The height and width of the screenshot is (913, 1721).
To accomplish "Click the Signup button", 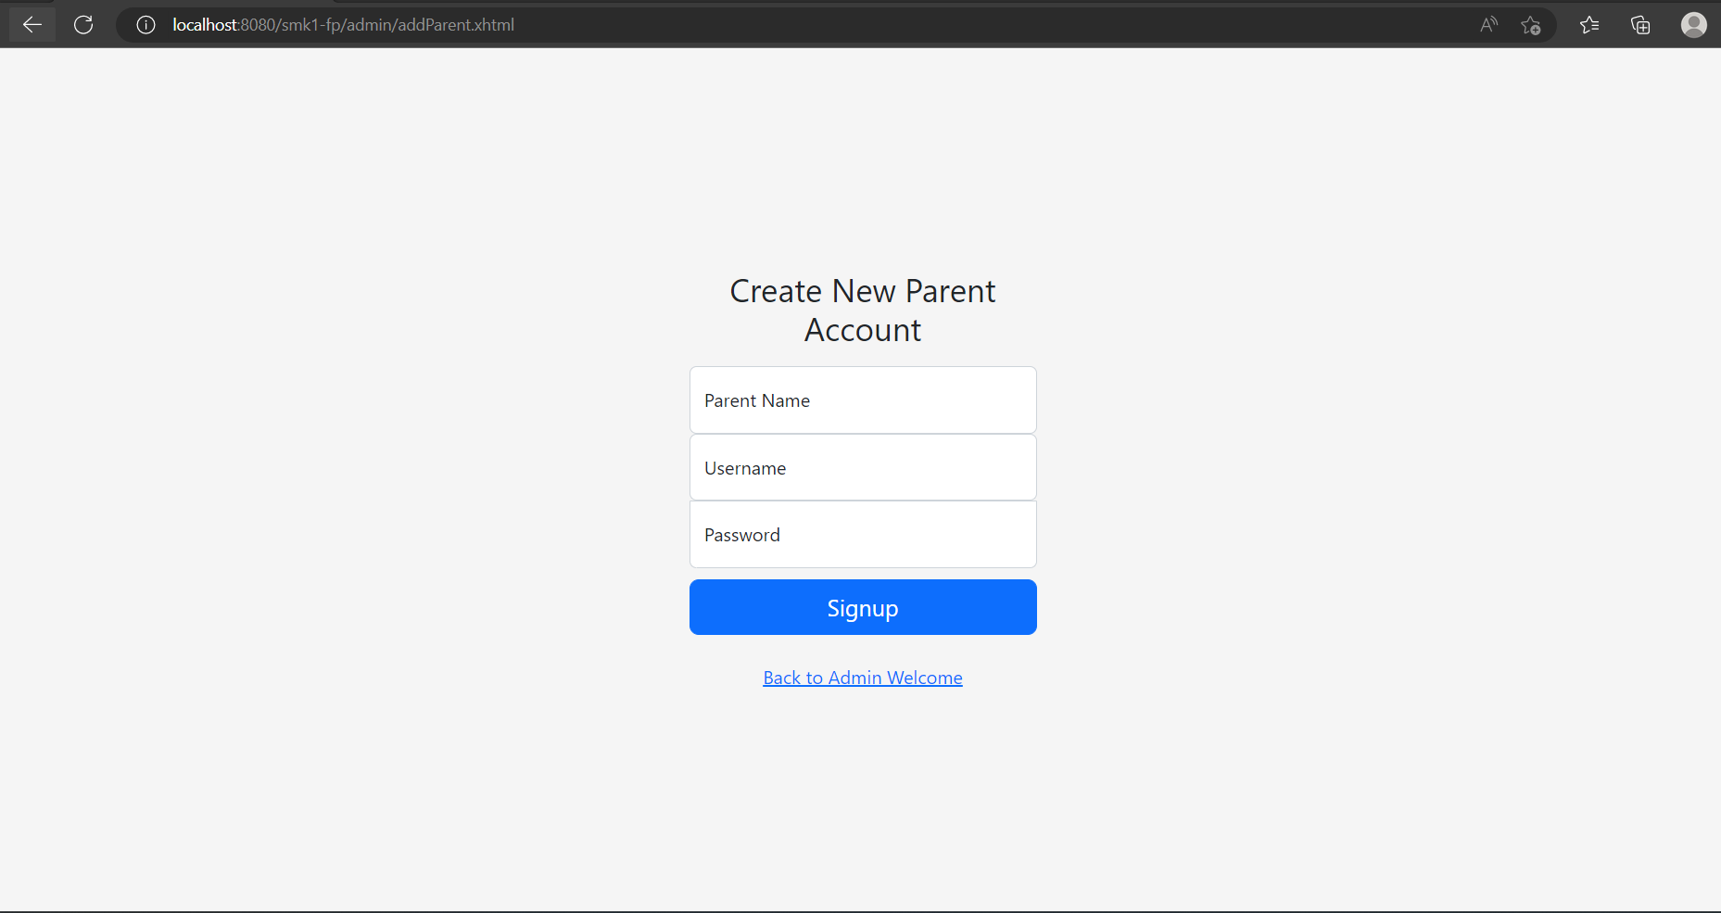I will (x=862, y=607).
